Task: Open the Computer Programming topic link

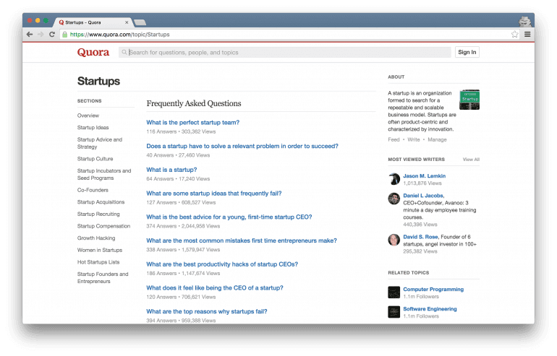Action: [433, 290]
